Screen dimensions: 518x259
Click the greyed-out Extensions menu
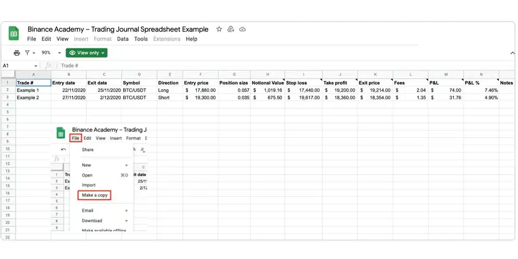pyautogui.click(x=167, y=39)
